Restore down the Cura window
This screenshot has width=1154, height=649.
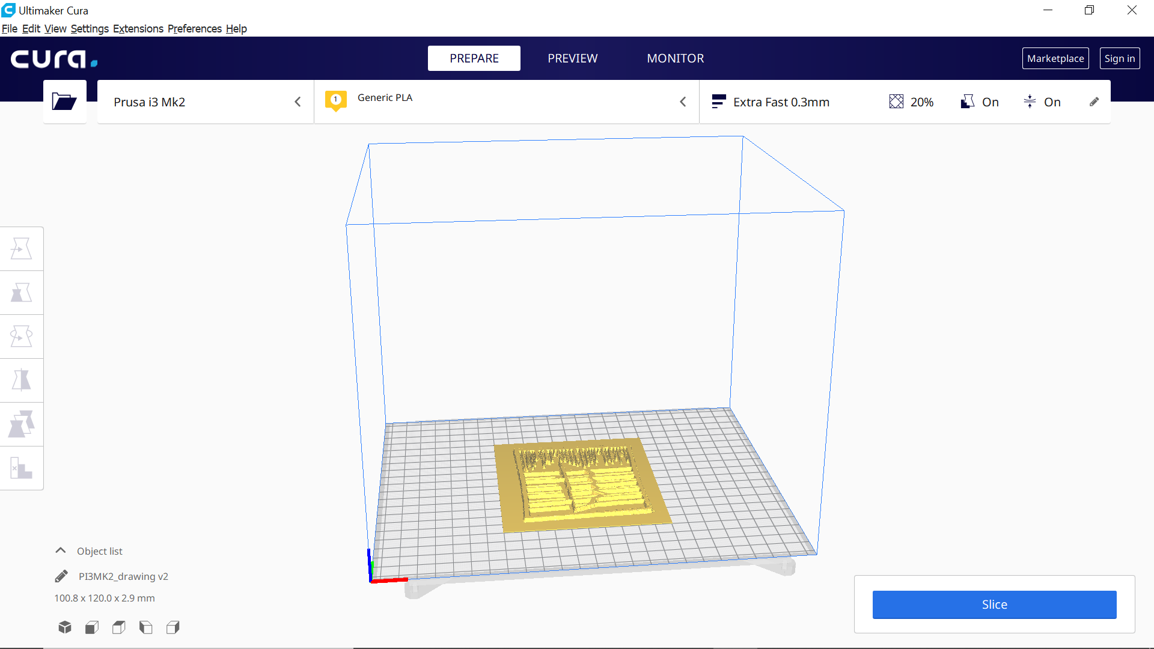[1089, 10]
